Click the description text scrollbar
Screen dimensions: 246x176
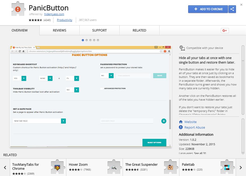[x=243, y=53]
